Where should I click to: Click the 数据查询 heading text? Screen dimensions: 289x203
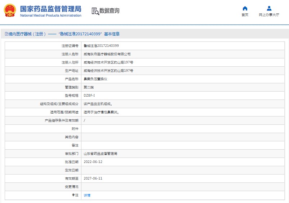coord(109,11)
